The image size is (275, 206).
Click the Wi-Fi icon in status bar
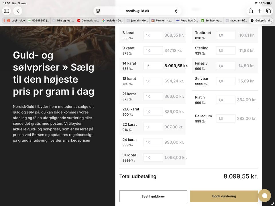(256, 3)
